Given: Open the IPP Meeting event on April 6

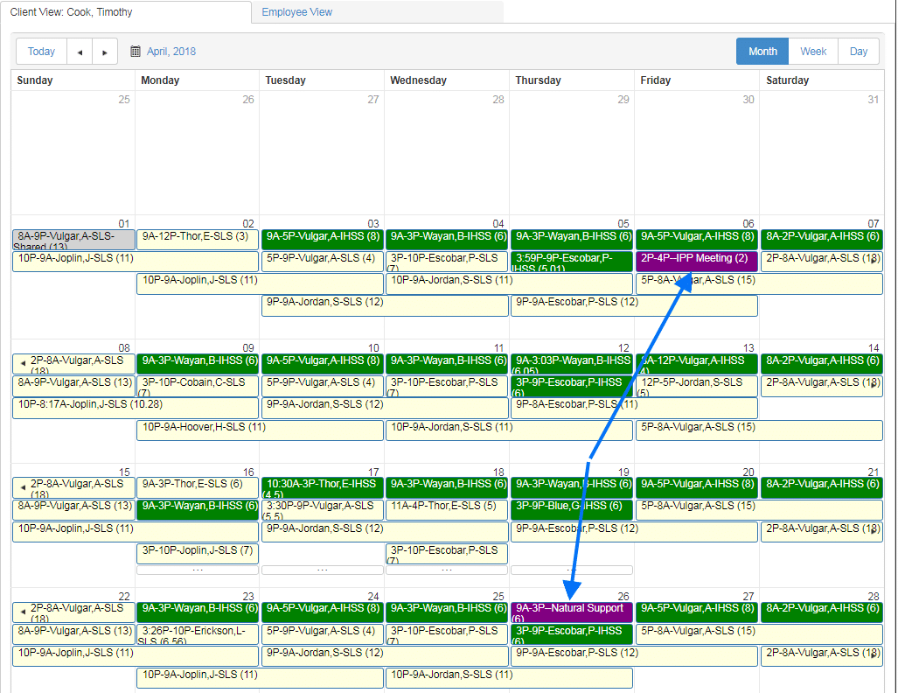Looking at the screenshot, I should coord(695,260).
